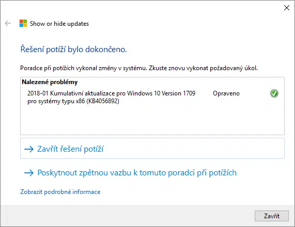Open Poskytnout zpětnou vazbu k tomuto poradci link
This screenshot has width=295, height=227.
(137, 173)
